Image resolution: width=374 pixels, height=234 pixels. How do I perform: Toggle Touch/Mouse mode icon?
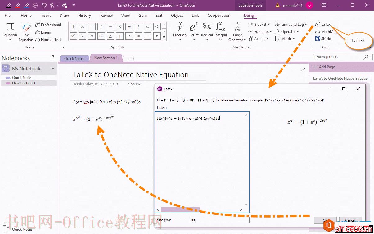pos(52,5)
